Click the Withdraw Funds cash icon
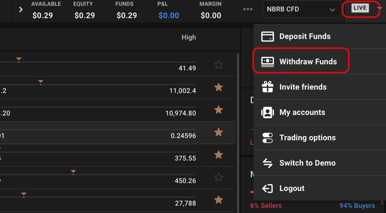 tap(267, 62)
